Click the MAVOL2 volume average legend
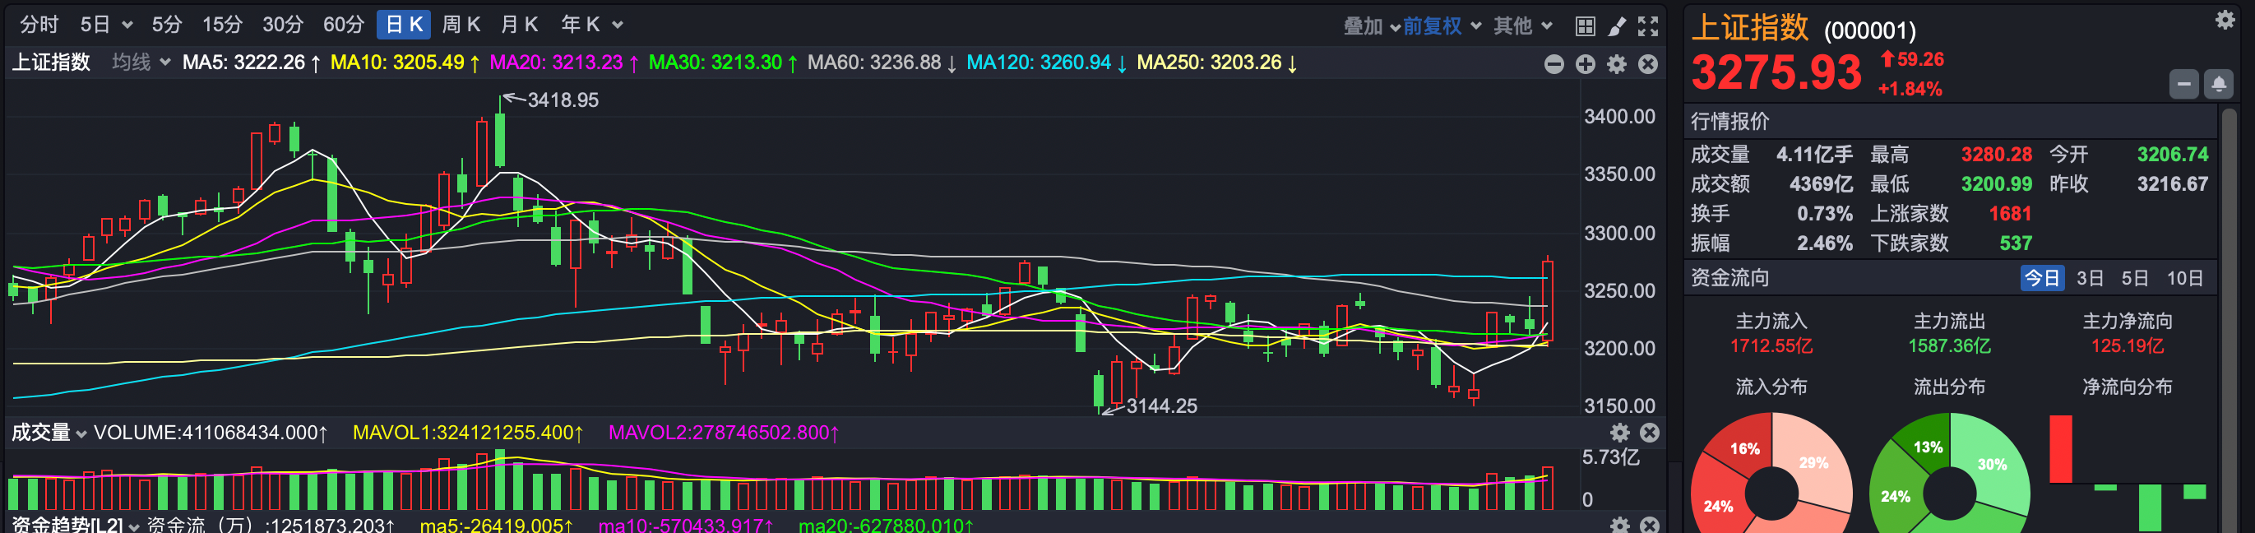The width and height of the screenshot is (2255, 533). 724,433
